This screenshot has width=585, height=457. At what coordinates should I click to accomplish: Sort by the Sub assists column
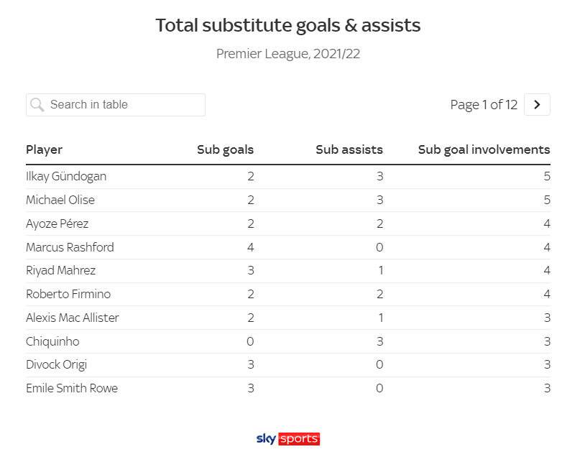(x=349, y=149)
